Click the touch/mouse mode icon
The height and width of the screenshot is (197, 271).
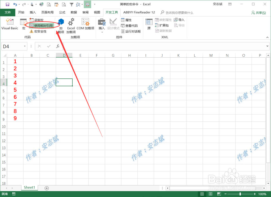click(32, 5)
